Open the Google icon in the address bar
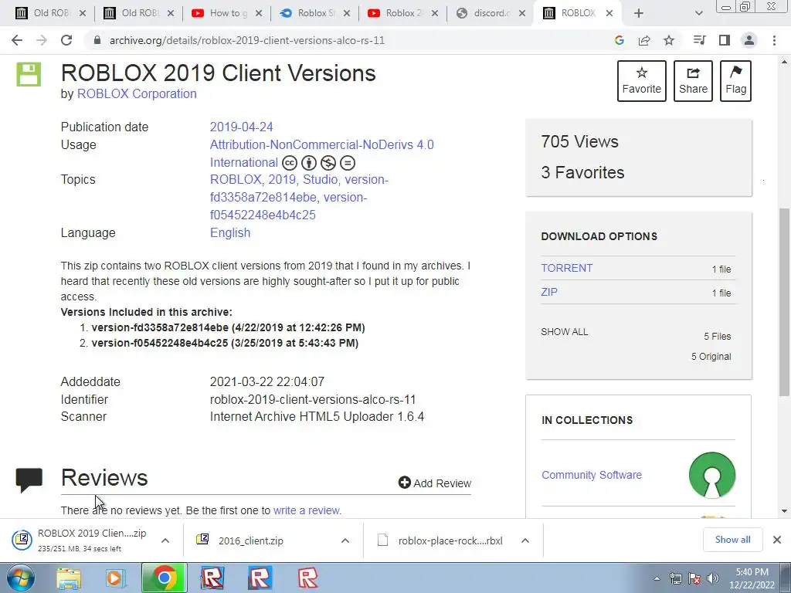Screen dimensions: 791x593 pyautogui.click(x=620, y=40)
